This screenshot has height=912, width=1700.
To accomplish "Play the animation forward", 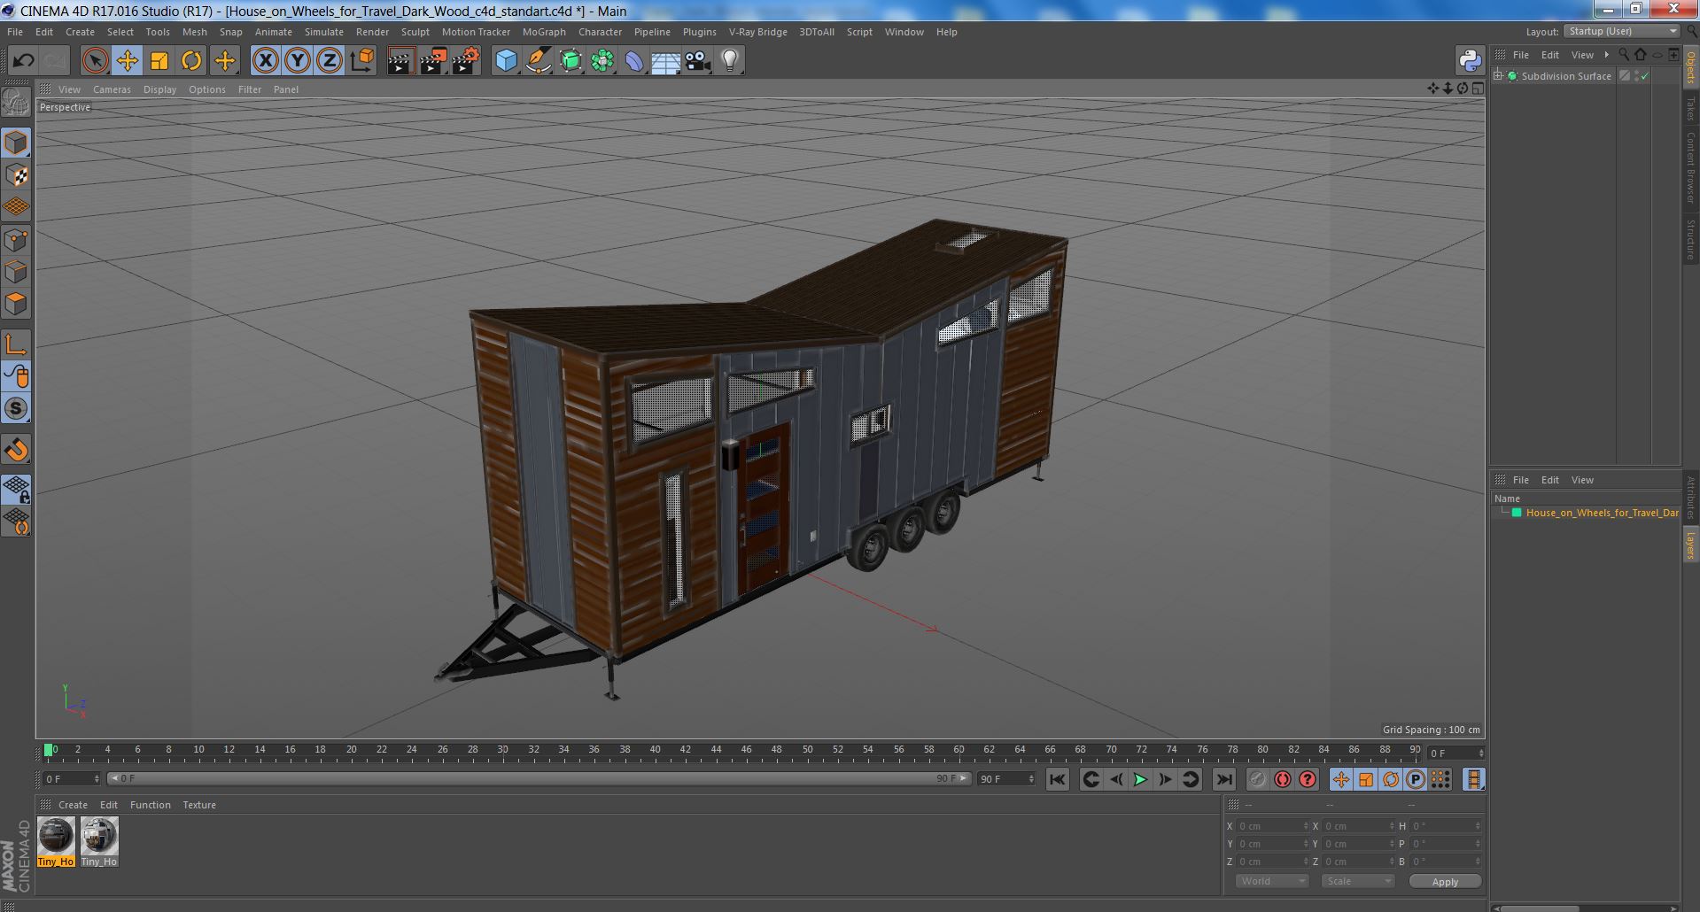I will tap(1140, 779).
